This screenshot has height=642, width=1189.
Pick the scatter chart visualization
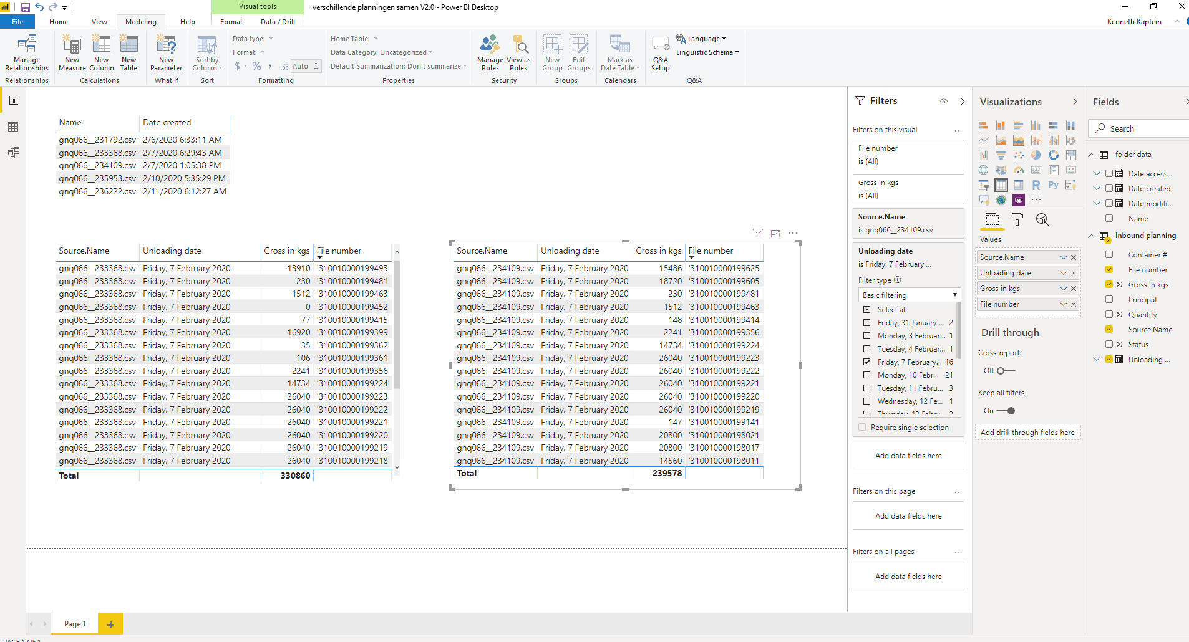pyautogui.click(x=1019, y=155)
